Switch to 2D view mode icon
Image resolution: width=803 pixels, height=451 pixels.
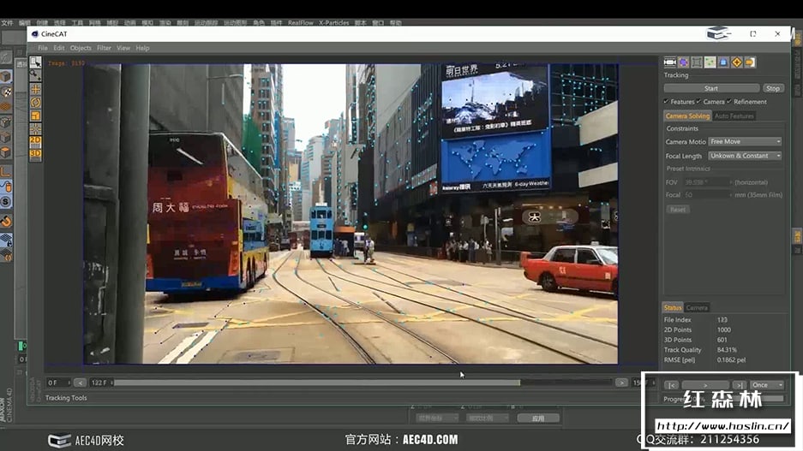35,142
